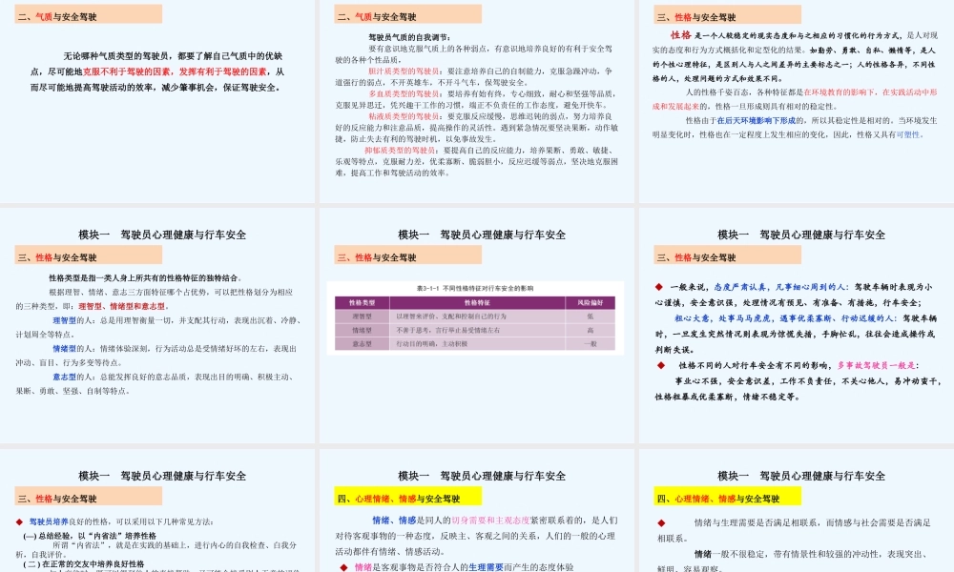This screenshot has height=572, width=954.
Task: Click red text '抑郁质类型的驾驶员'
Action: [x=401, y=150]
